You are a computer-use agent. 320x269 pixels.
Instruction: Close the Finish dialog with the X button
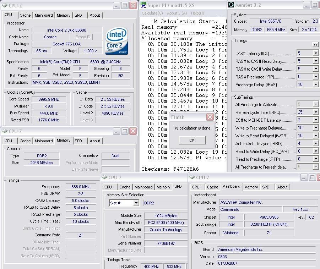[210, 117]
